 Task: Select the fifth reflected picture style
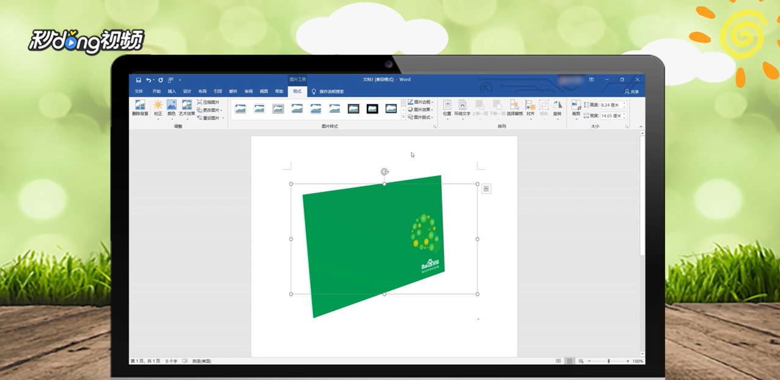click(x=315, y=109)
